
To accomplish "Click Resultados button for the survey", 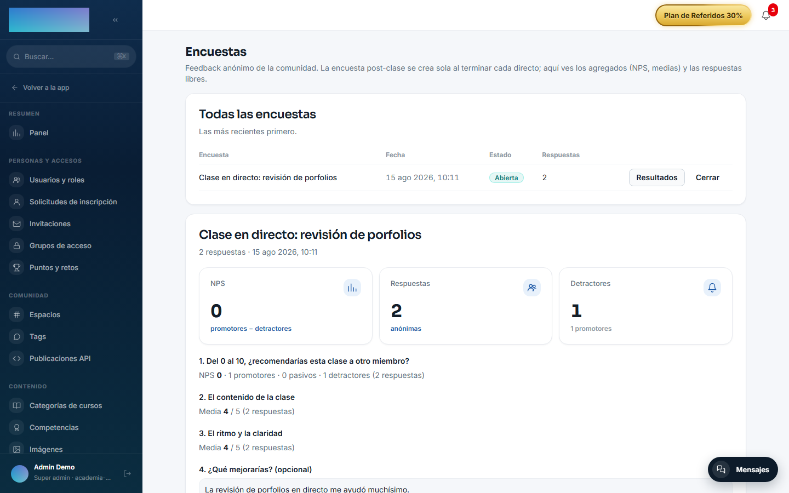I will click(x=656, y=177).
